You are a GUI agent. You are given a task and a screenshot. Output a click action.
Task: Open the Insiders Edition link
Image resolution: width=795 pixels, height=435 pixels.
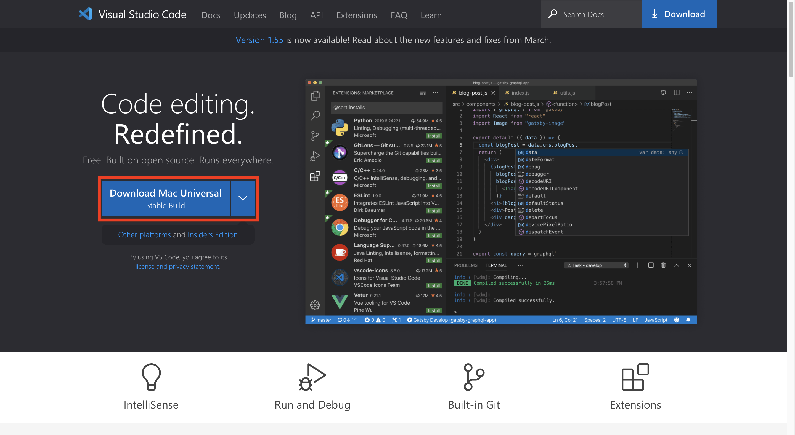tap(213, 235)
